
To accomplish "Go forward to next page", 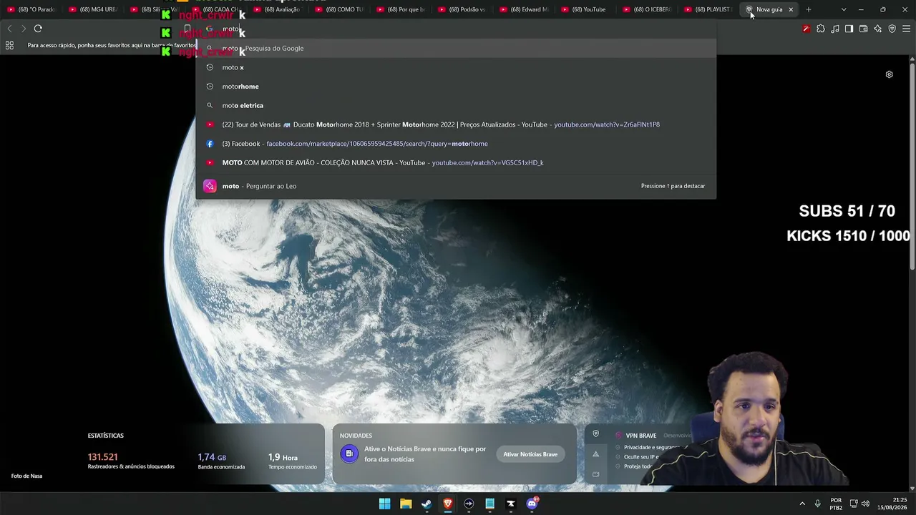I will (x=24, y=29).
